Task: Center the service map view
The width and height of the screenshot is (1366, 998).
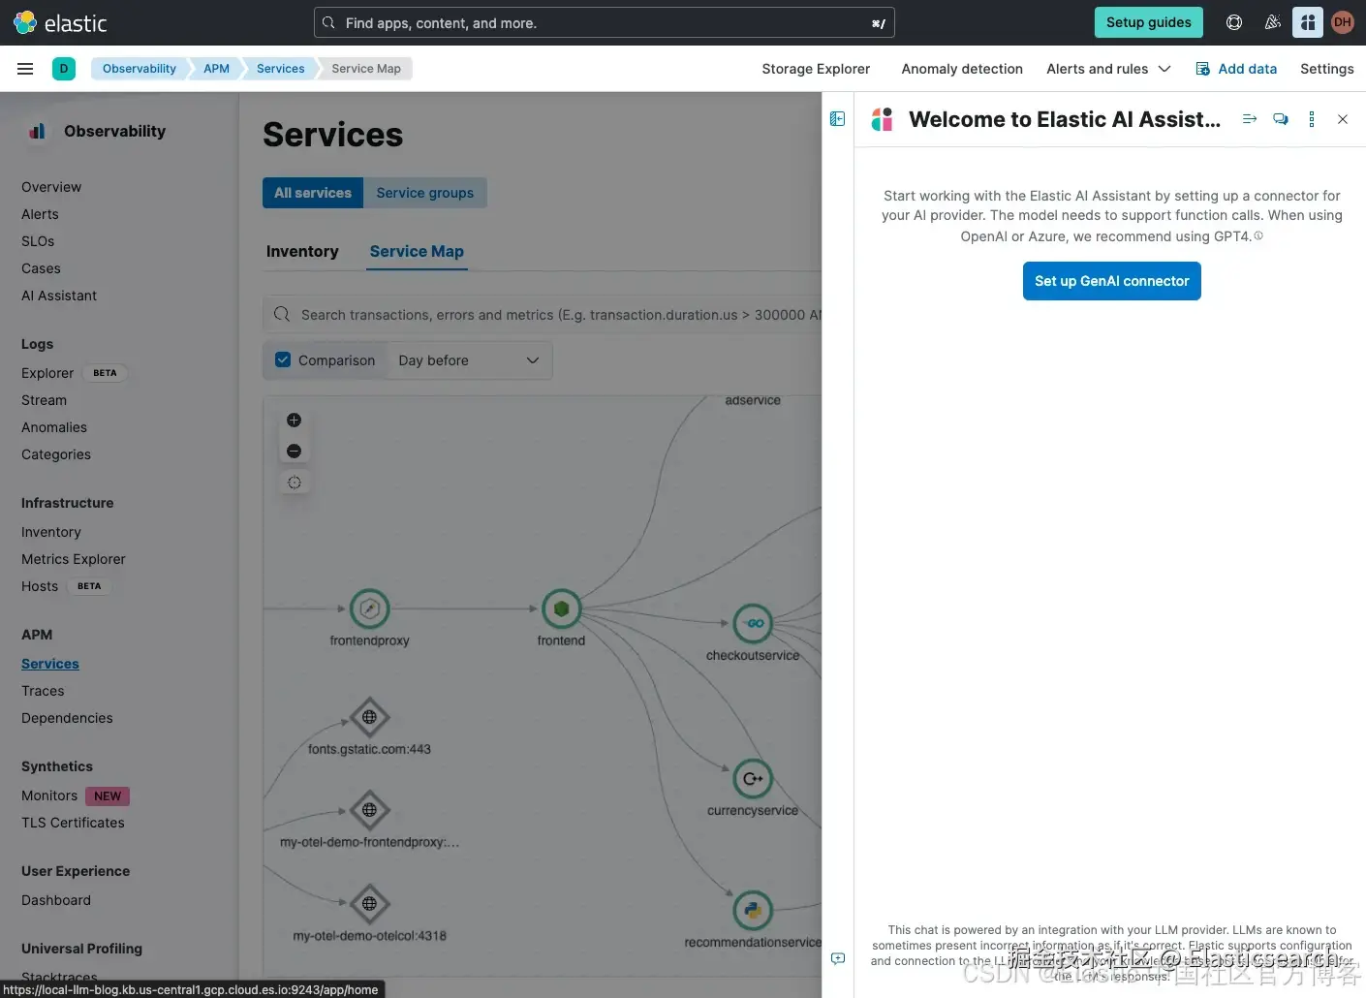Action: pyautogui.click(x=295, y=483)
